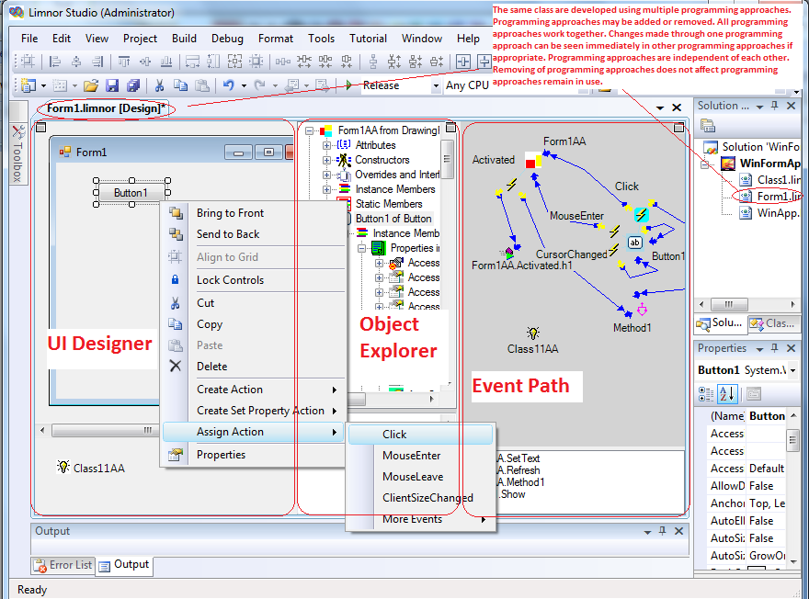Click the Method1 icon in Event Path

641,308
